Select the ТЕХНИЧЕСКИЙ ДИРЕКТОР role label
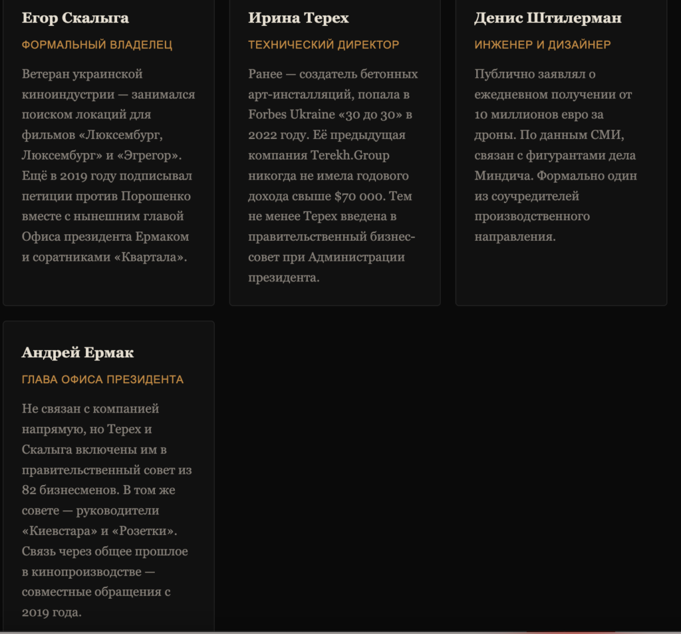This screenshot has width=681, height=634. point(323,45)
